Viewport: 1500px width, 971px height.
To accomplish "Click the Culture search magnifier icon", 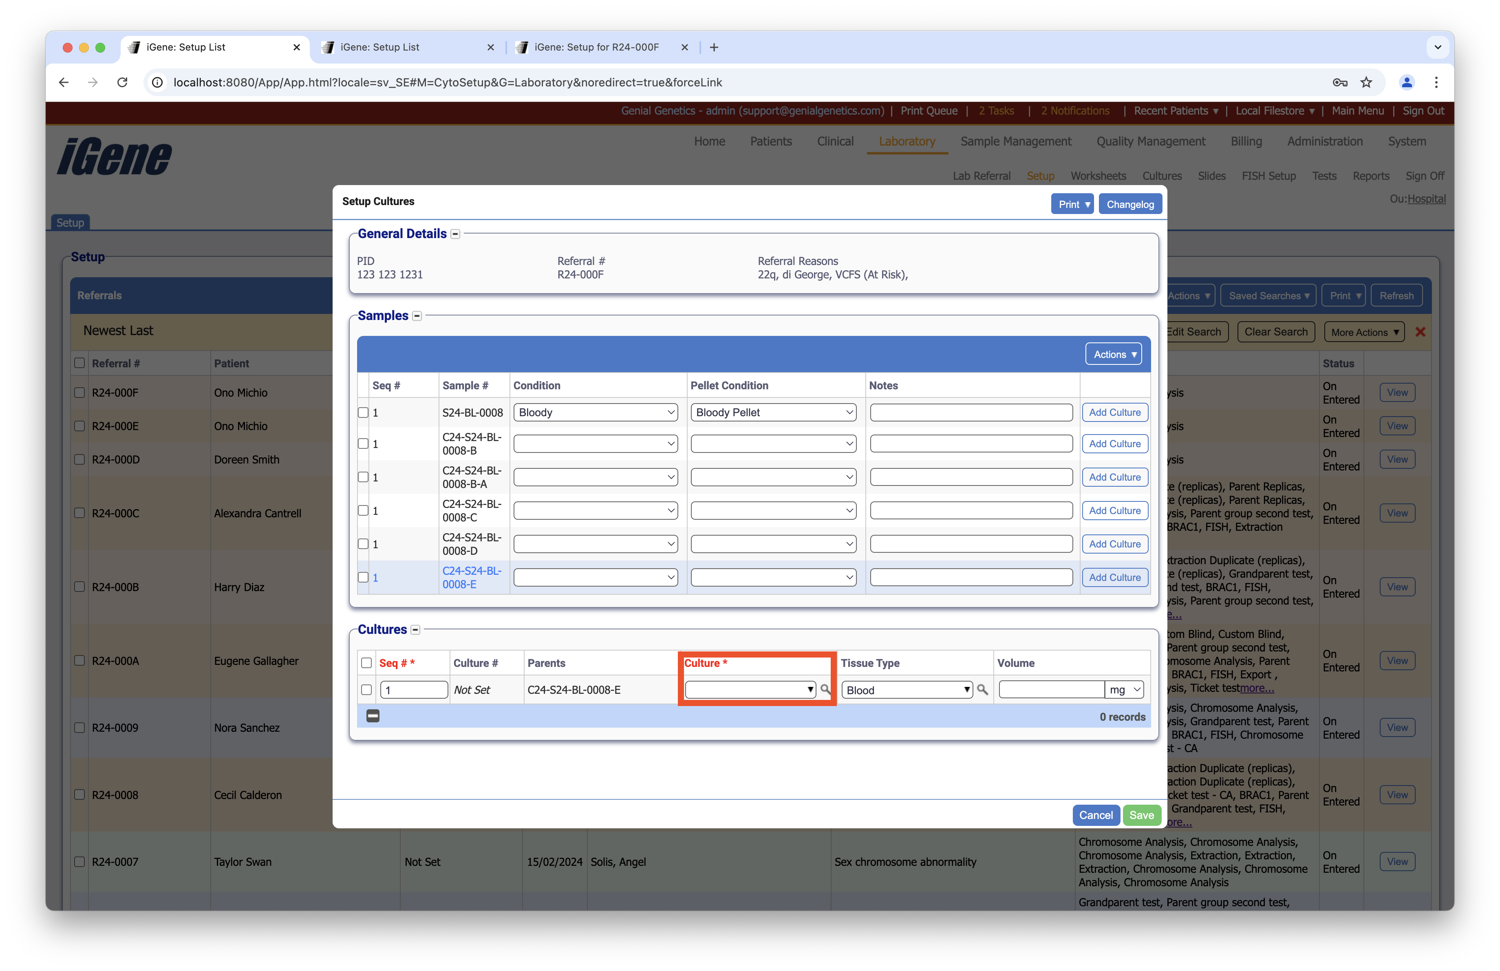I will point(825,689).
